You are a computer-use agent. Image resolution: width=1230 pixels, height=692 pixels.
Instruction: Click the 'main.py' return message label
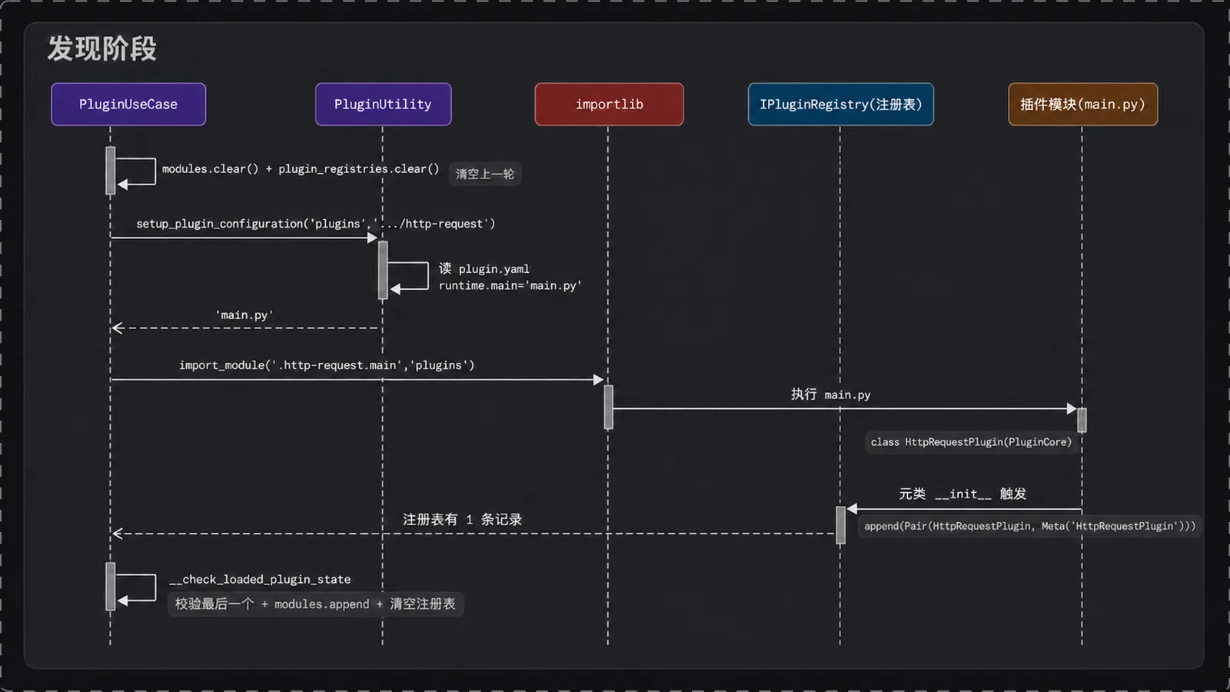(244, 315)
